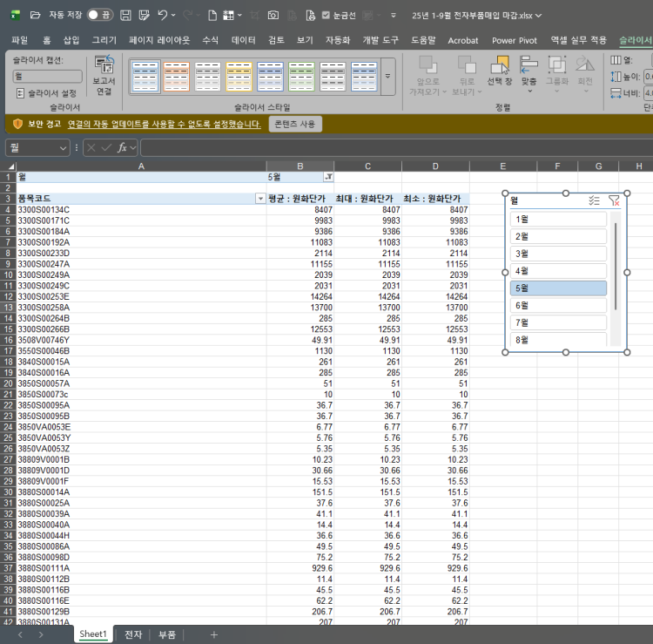Click the Name Box input field
The image size is (653, 644).
point(35,147)
